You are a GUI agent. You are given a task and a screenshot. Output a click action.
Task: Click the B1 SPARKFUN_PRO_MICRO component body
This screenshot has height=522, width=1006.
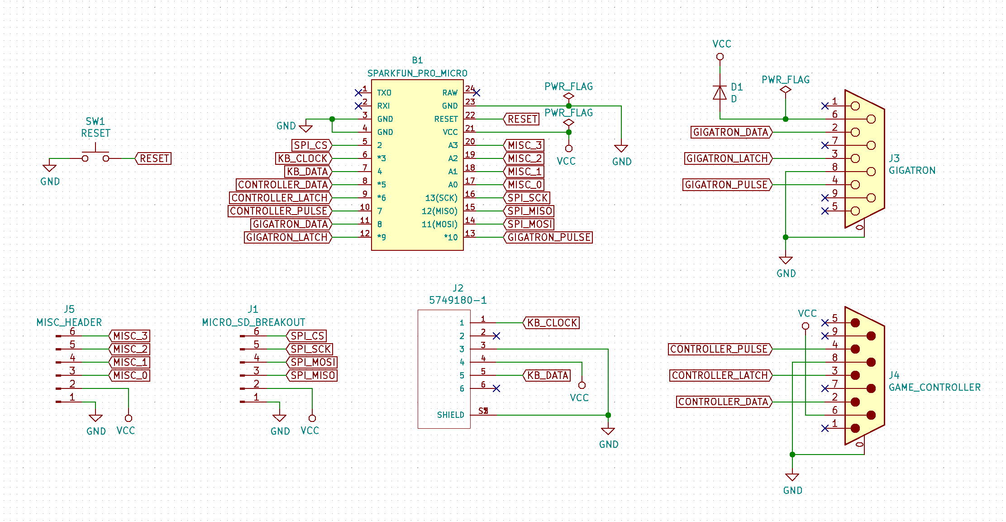click(417, 165)
